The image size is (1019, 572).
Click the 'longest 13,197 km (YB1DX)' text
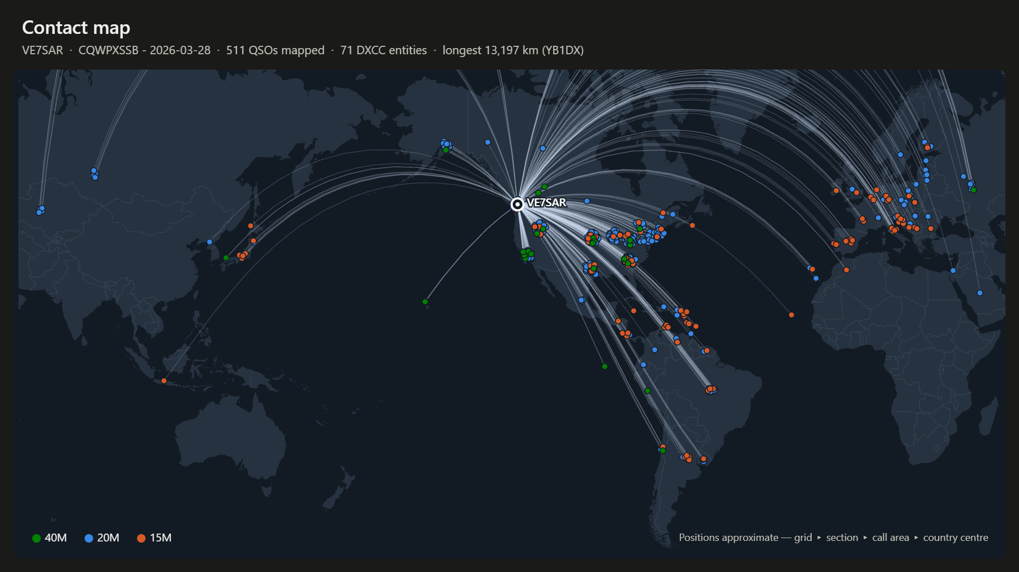pyautogui.click(x=513, y=50)
